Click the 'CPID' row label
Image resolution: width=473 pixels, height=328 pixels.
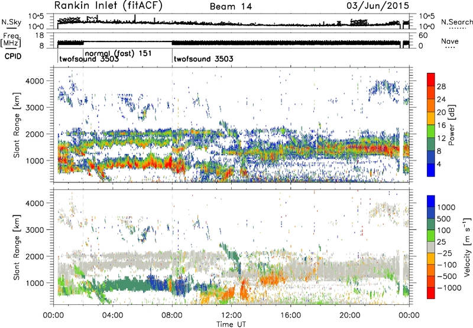tap(13, 56)
